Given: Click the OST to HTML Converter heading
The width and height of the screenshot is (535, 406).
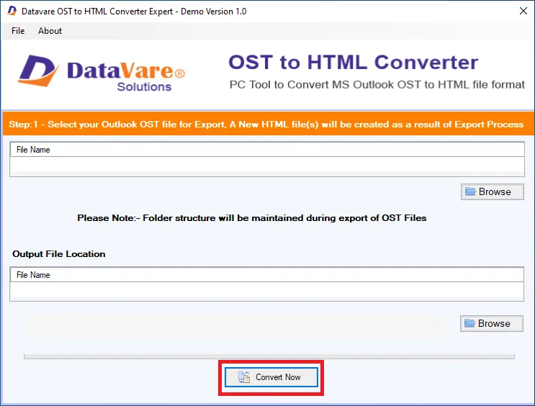Looking at the screenshot, I should (353, 63).
